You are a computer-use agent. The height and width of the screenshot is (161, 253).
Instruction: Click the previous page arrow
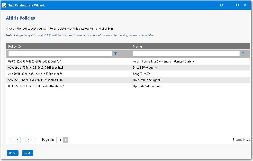click(x=17, y=140)
